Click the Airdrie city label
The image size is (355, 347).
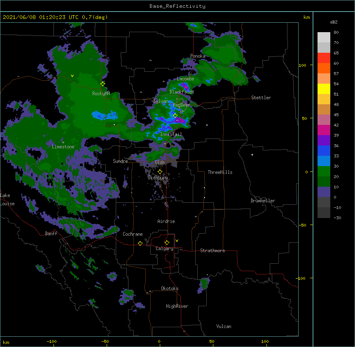166,221
